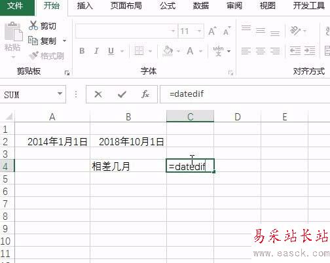Viewport: 330px width, 263px height.
Task: Select column A header
Action: [52, 116]
